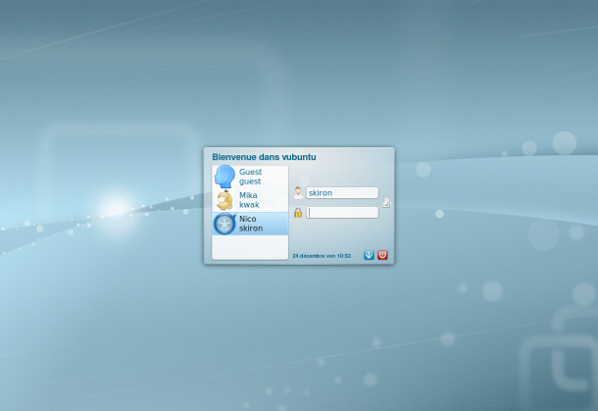Click the person icon beside username field

[298, 192]
